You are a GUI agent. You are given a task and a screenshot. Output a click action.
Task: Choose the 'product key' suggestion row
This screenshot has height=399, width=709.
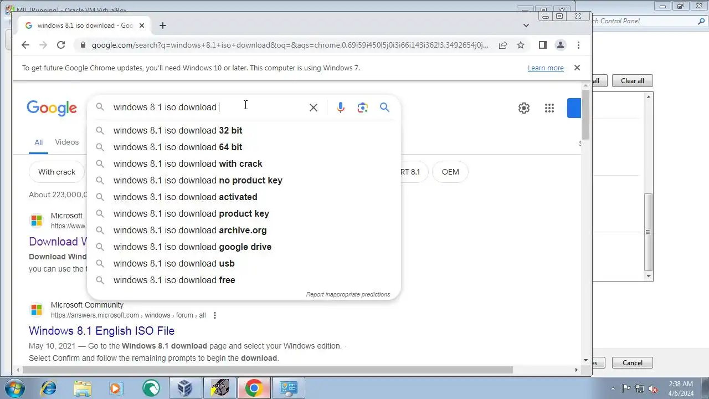point(244,213)
